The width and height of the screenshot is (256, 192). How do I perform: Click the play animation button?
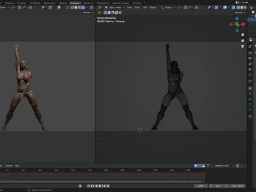pos(100,186)
